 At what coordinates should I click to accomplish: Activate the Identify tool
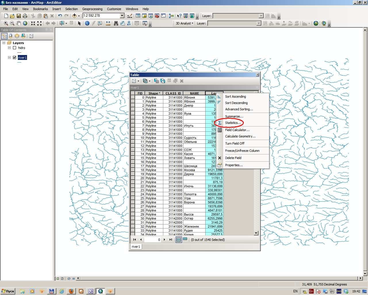(87, 23)
